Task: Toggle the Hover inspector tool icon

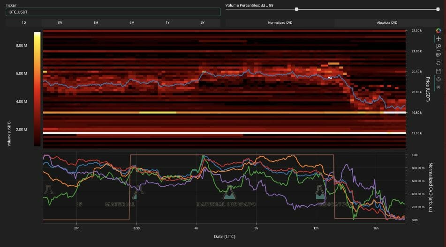Action: tap(438, 87)
